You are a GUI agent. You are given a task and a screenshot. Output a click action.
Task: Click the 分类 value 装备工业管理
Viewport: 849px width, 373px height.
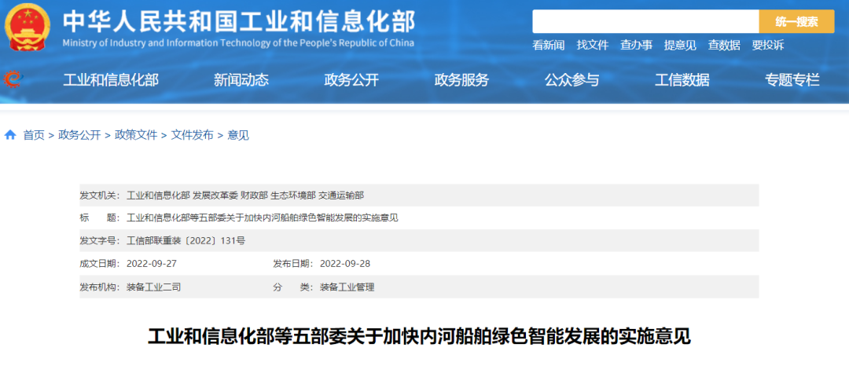(x=347, y=287)
